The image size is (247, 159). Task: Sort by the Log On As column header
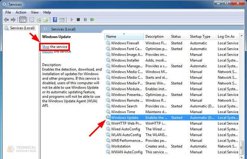coord(228,37)
